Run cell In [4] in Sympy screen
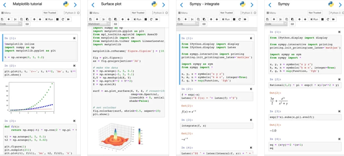 [x=339, y=139]
